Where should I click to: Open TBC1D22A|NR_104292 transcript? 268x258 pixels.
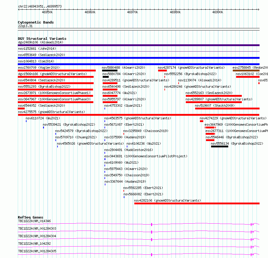pyautogui.click(x=34, y=244)
